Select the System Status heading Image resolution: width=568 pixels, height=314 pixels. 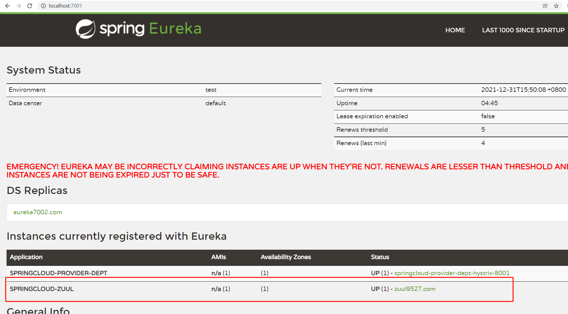click(44, 70)
